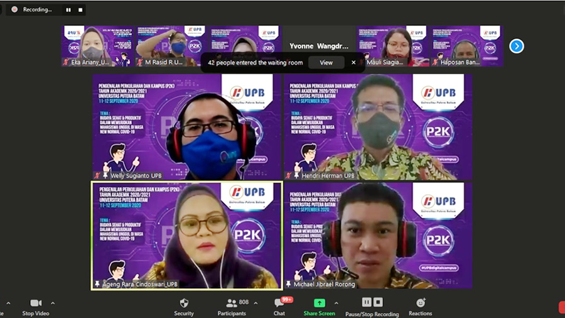Dismiss the waiting room notification
Screen dimensions: 565x318
pyautogui.click(x=353, y=62)
